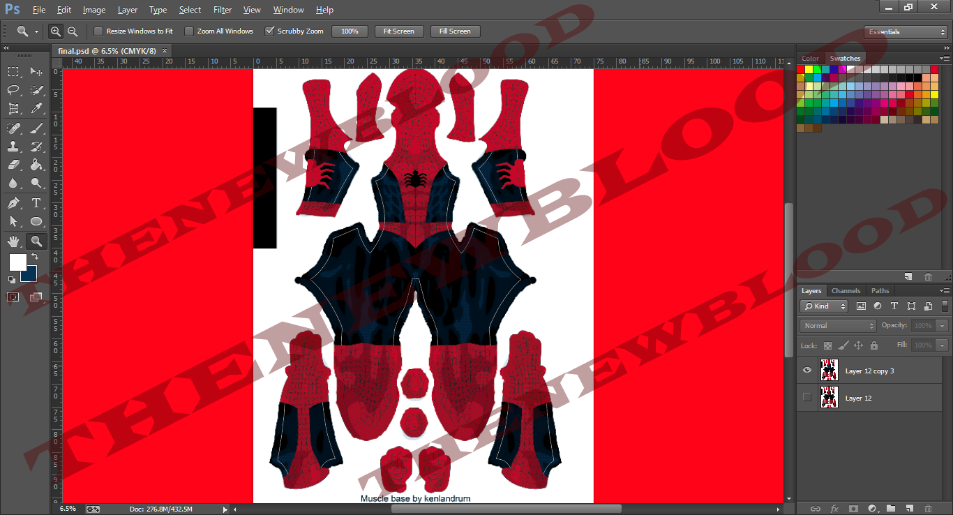Click the Fit Screen button

(399, 31)
